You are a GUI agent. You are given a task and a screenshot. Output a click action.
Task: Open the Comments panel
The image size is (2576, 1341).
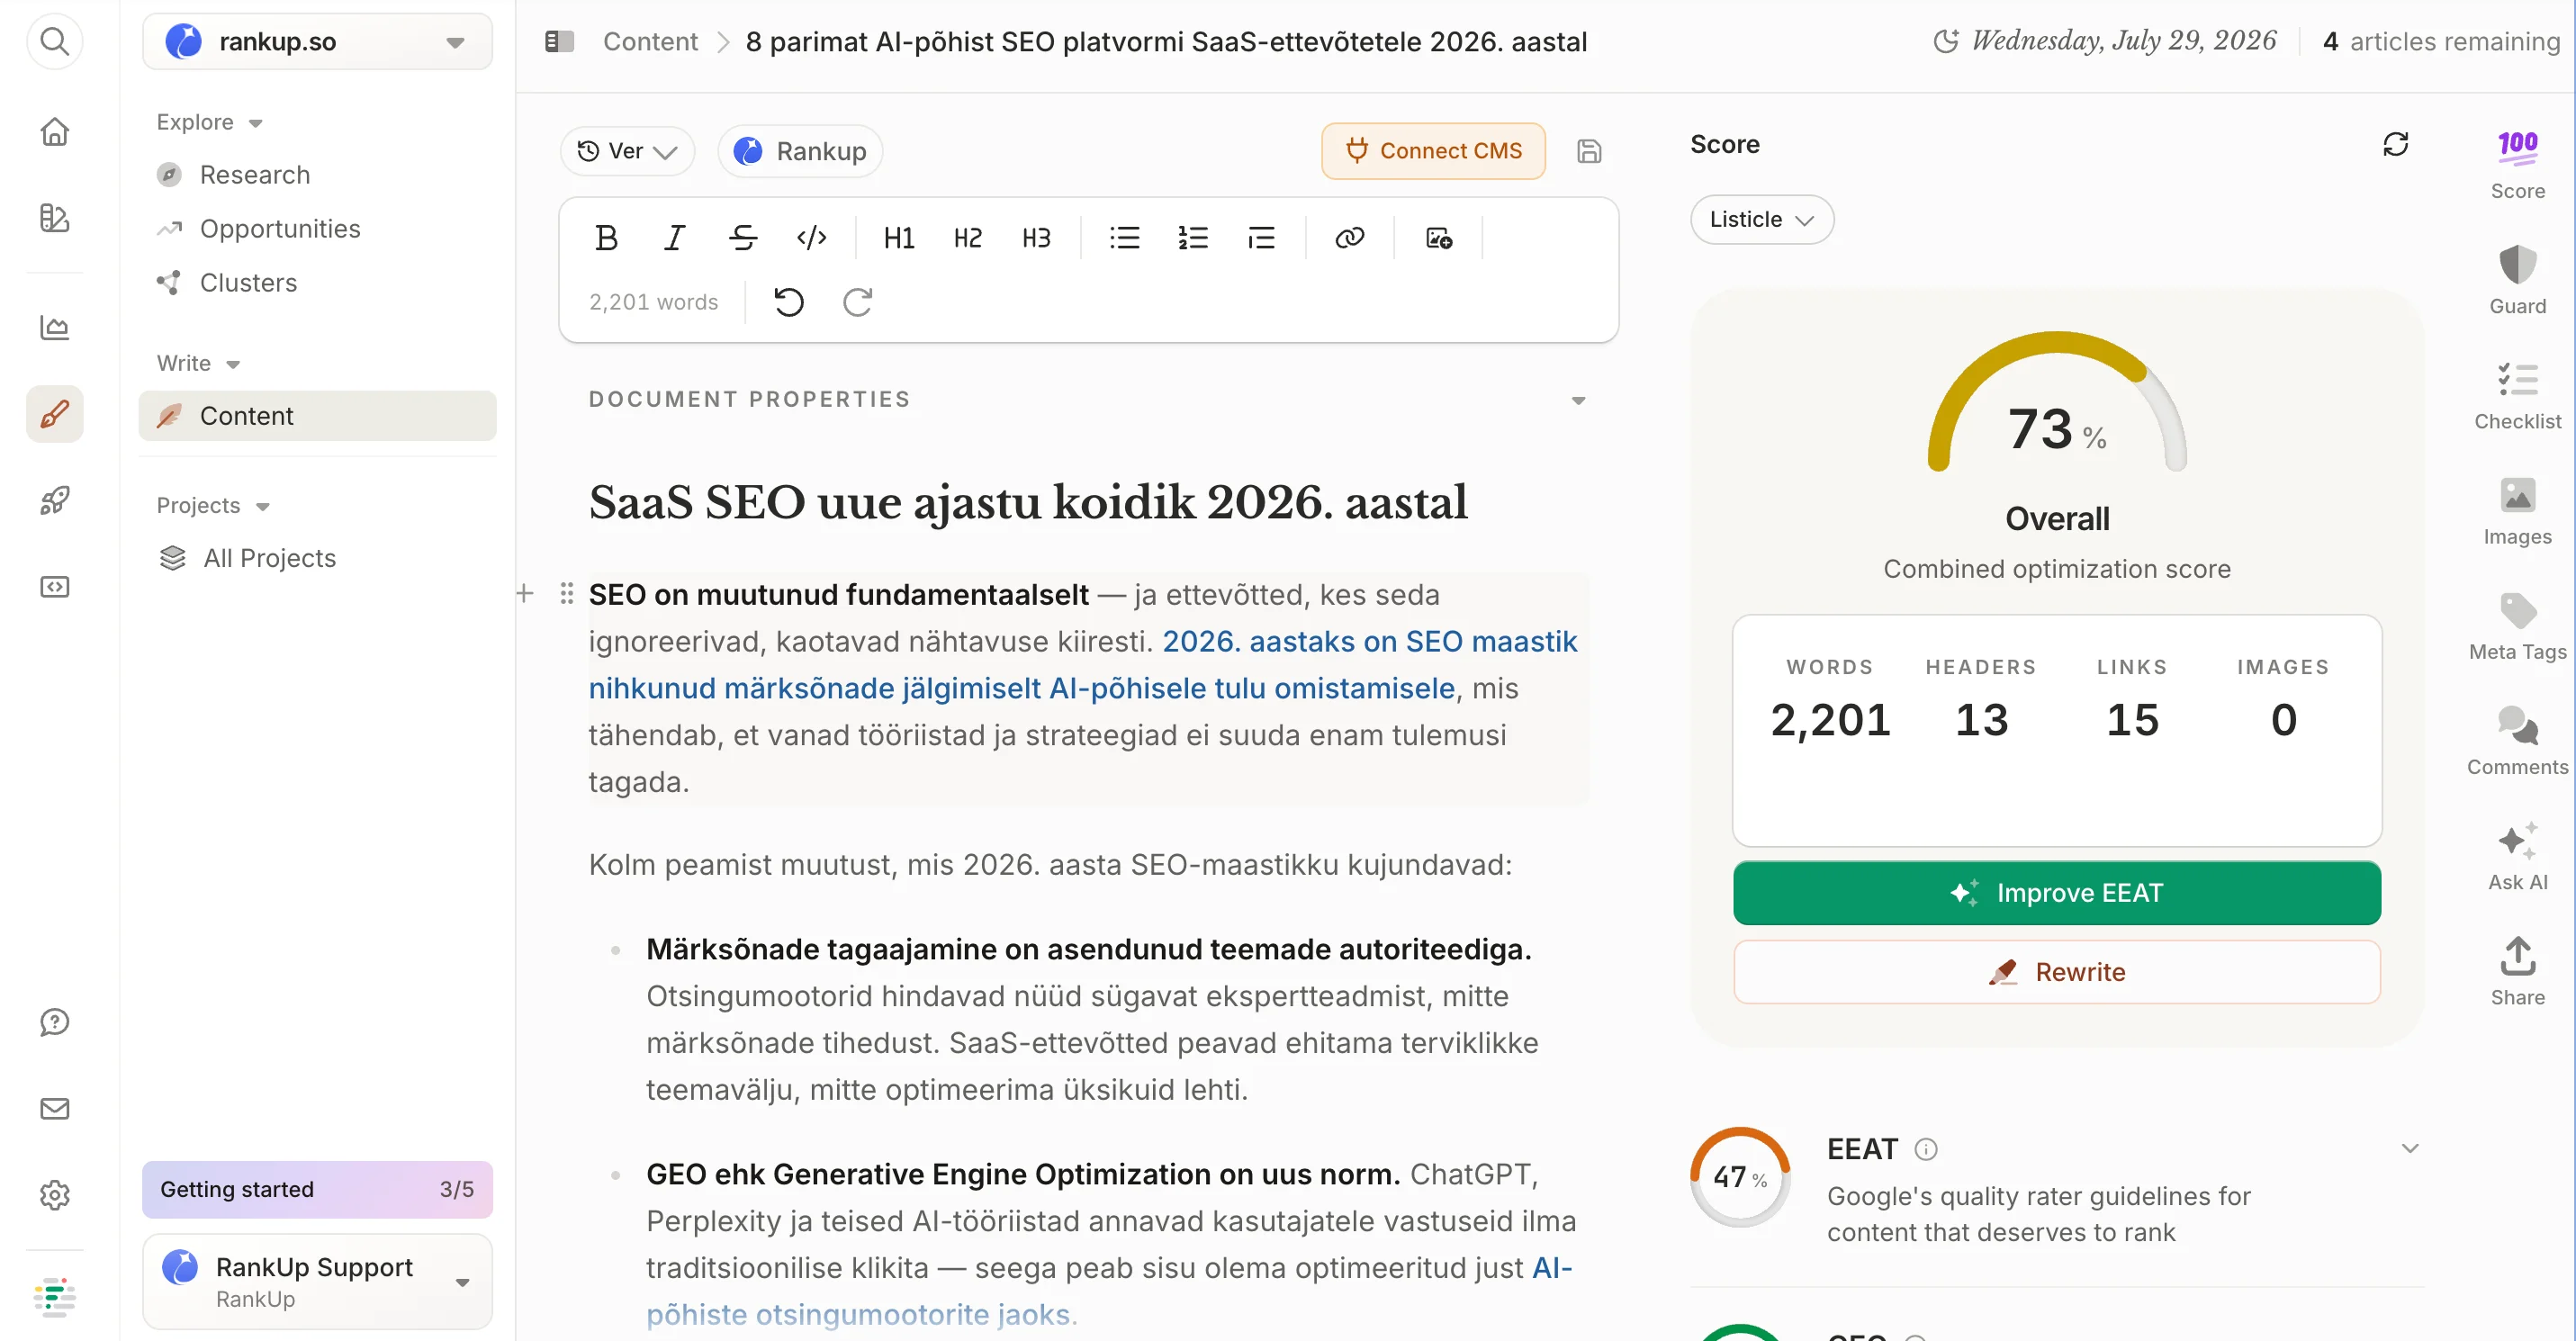[2517, 740]
